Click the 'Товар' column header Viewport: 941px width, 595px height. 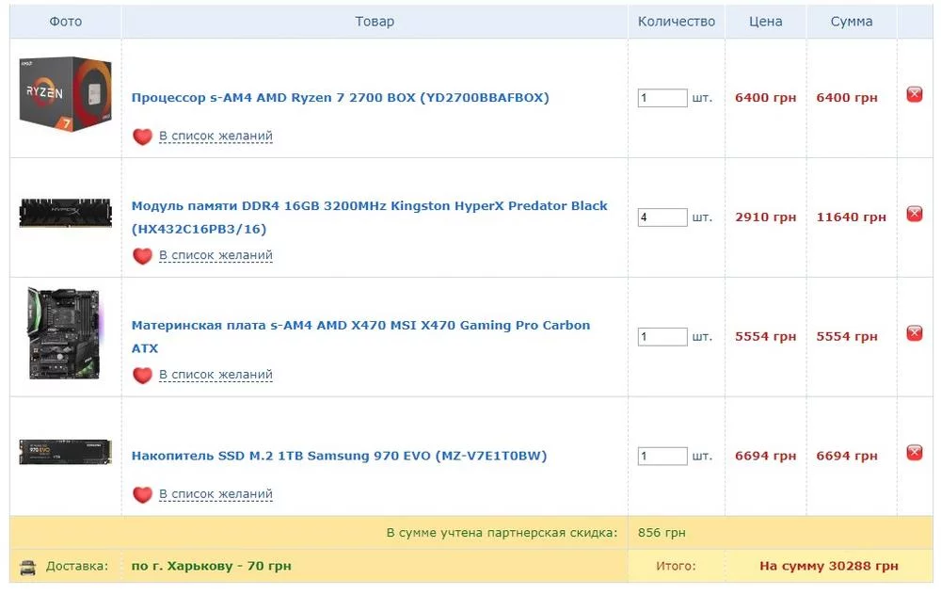375,22
